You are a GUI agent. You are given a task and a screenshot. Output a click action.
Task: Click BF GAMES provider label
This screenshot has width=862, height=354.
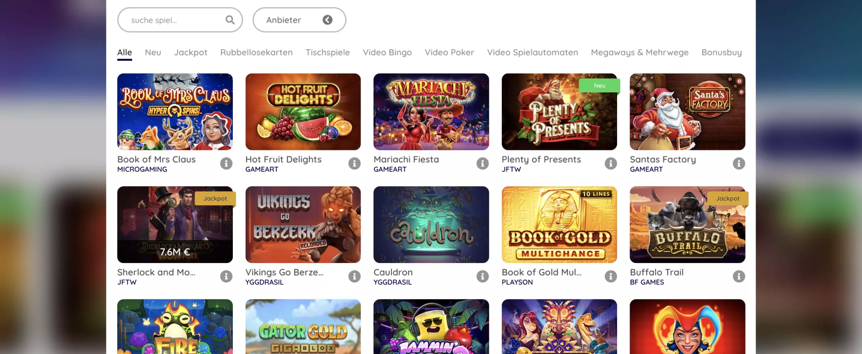646,282
